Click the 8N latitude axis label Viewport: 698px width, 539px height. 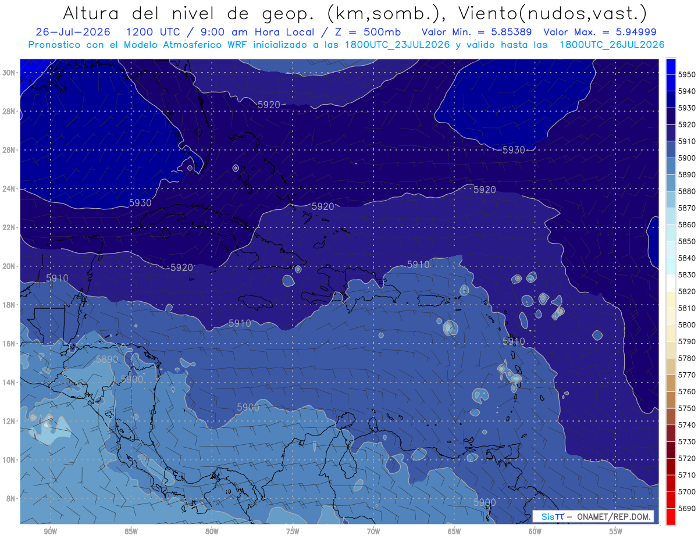pos(10,498)
